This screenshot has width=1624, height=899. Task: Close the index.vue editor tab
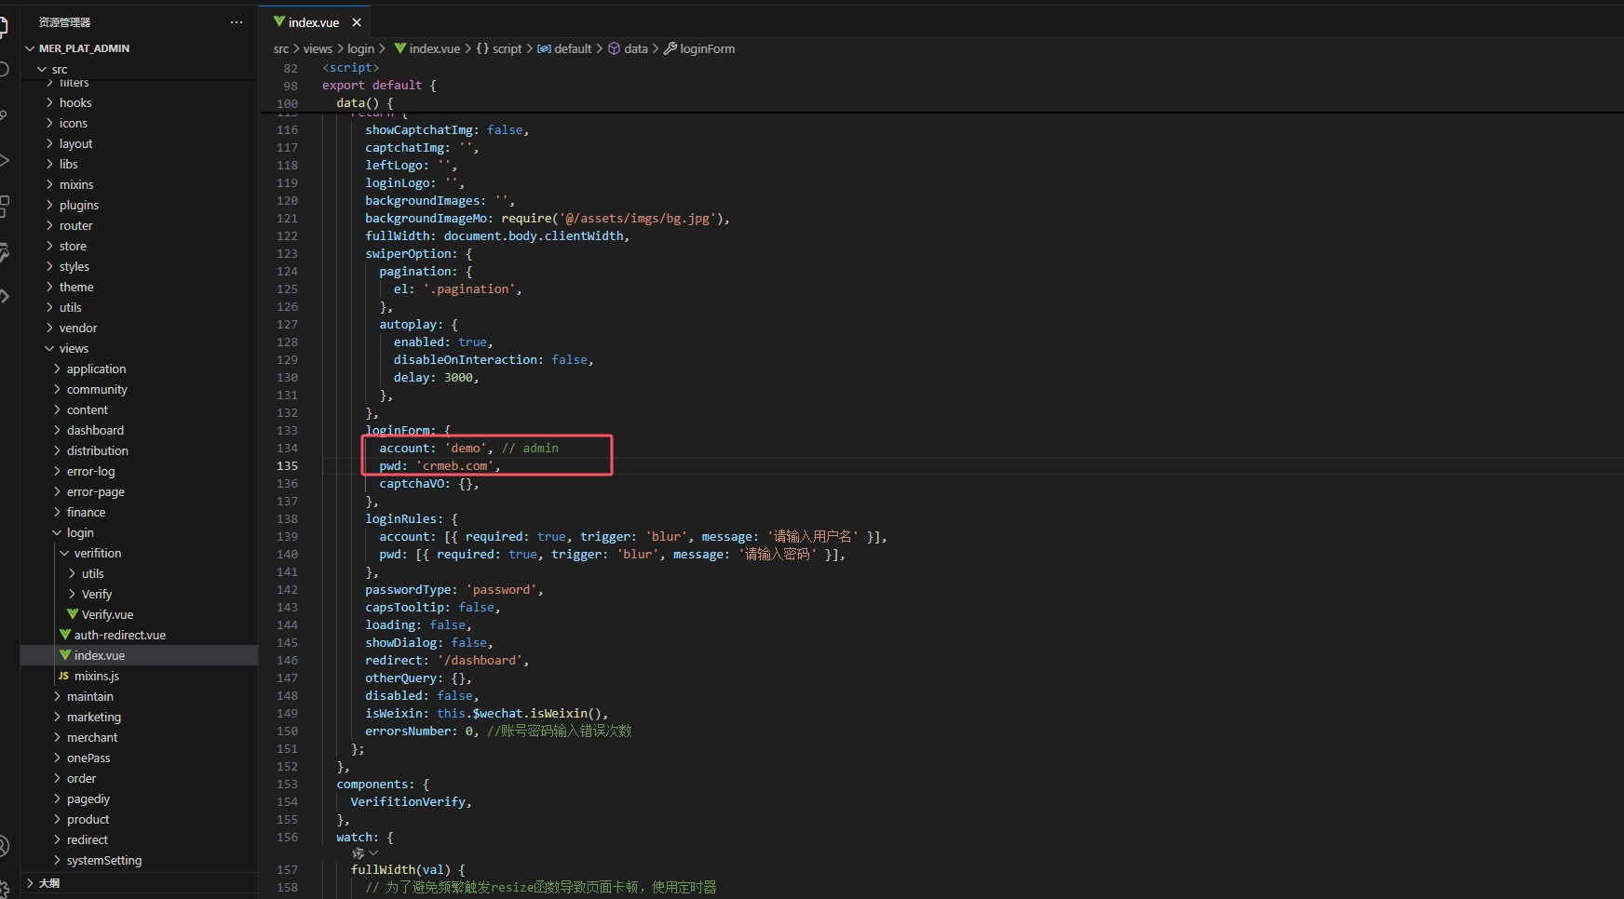tap(357, 22)
